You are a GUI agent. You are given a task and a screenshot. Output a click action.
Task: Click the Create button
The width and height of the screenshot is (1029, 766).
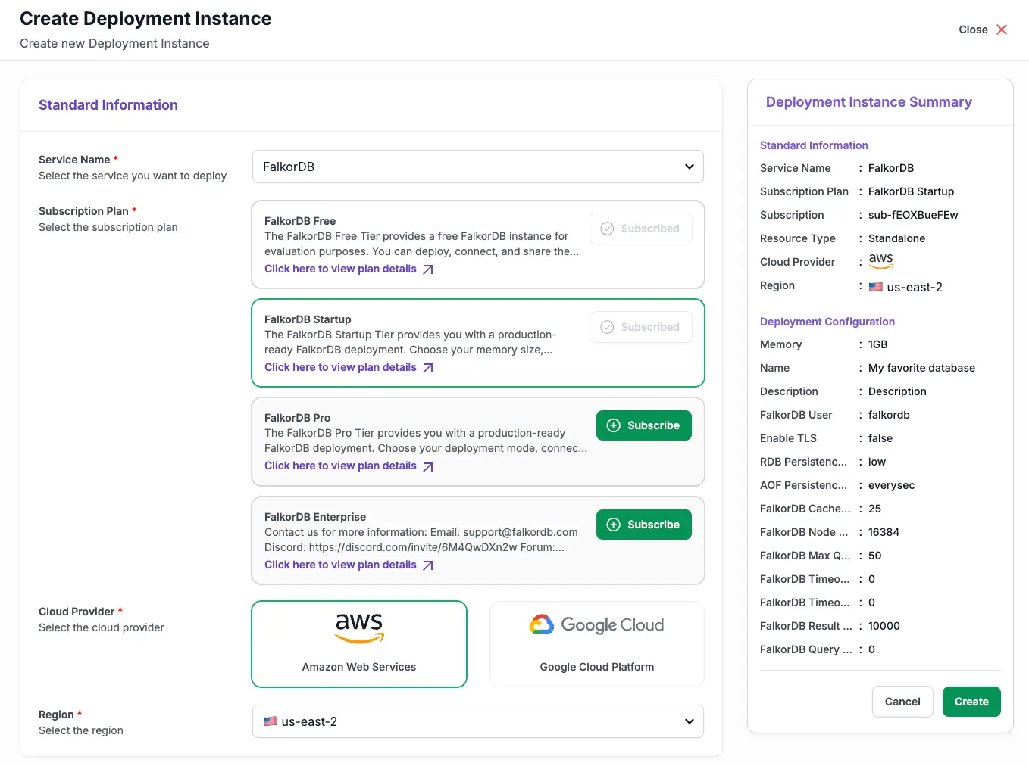[x=971, y=702]
